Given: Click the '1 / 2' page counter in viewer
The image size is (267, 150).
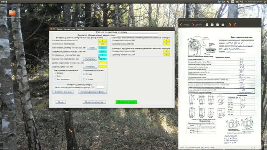Looking at the screenshot, I should click(253, 147).
